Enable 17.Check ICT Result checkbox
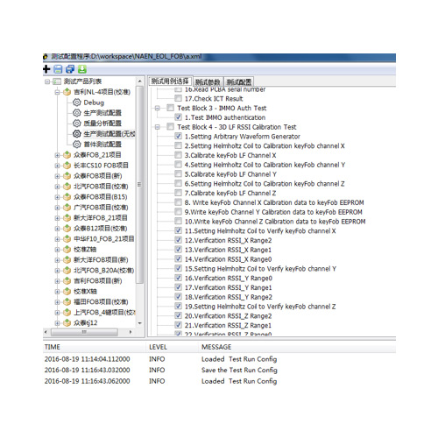The width and height of the screenshot is (438, 438). 178,98
